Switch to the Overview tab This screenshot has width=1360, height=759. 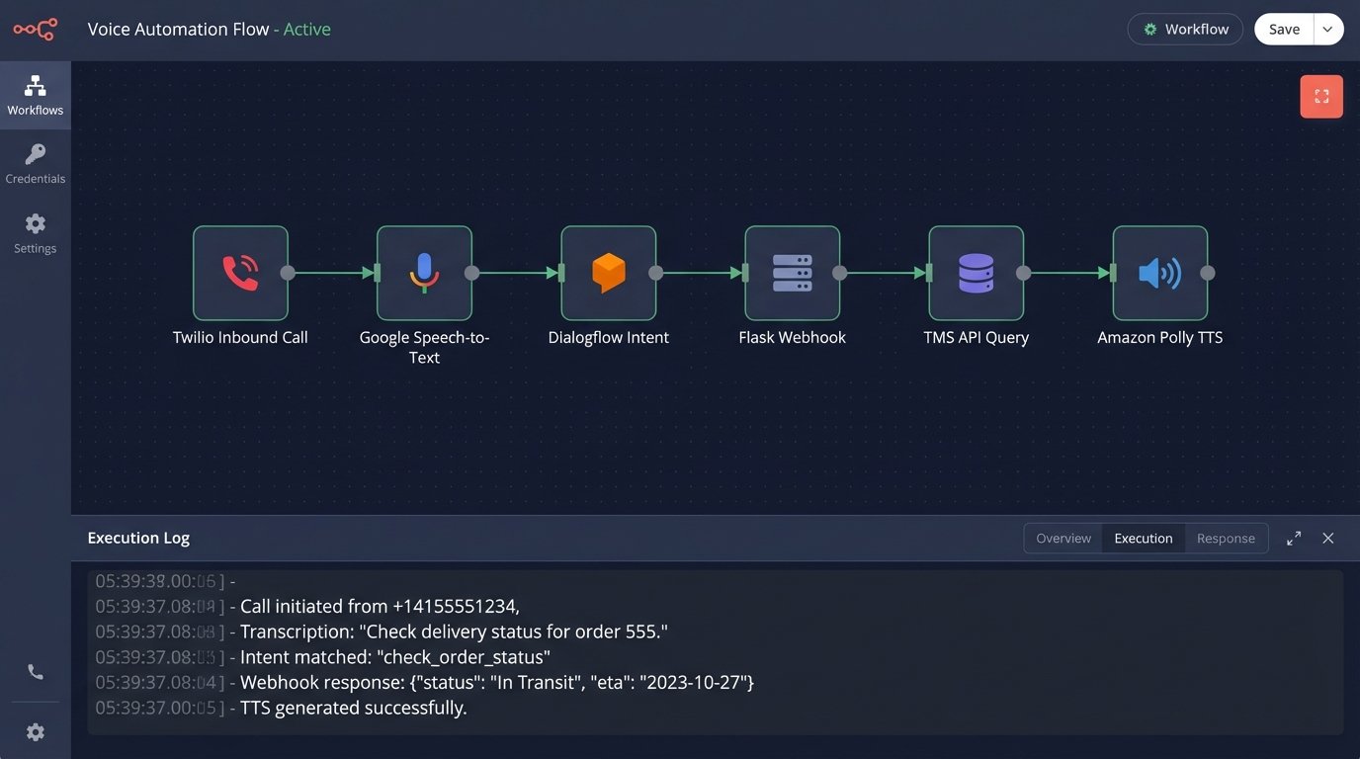(x=1063, y=538)
